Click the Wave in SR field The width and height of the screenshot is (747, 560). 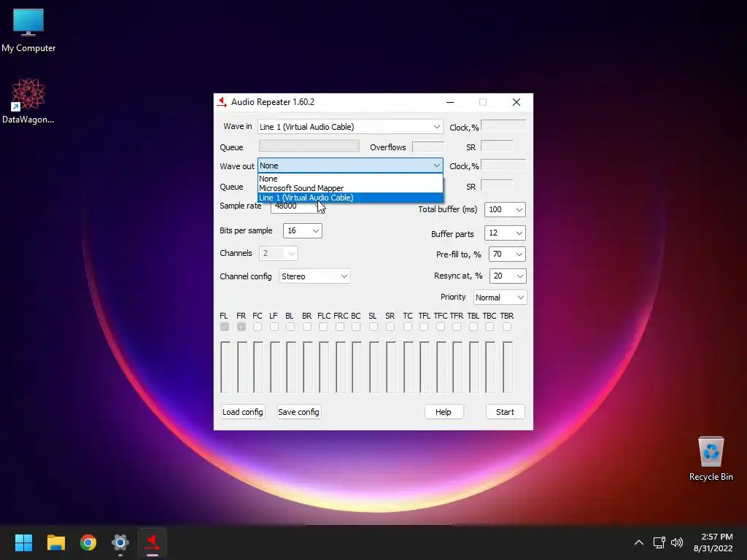(x=497, y=146)
